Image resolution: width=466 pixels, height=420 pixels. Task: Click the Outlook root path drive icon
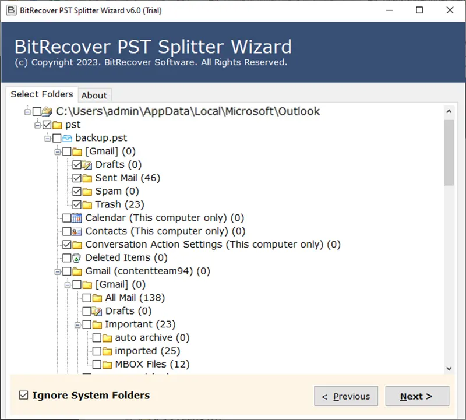pyautogui.click(x=47, y=111)
